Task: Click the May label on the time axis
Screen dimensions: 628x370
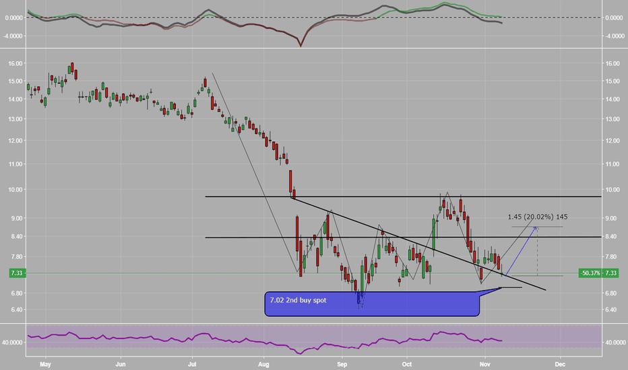Action: 45,365
